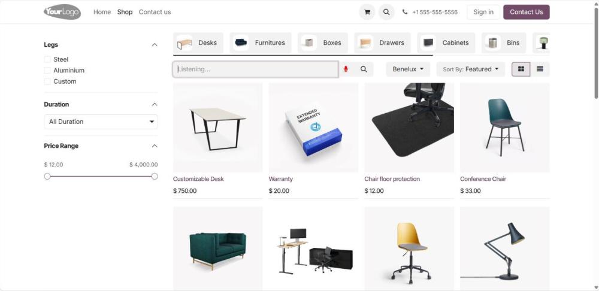Click the header search magnifier icon
This screenshot has width=599, height=291.
tap(386, 12)
